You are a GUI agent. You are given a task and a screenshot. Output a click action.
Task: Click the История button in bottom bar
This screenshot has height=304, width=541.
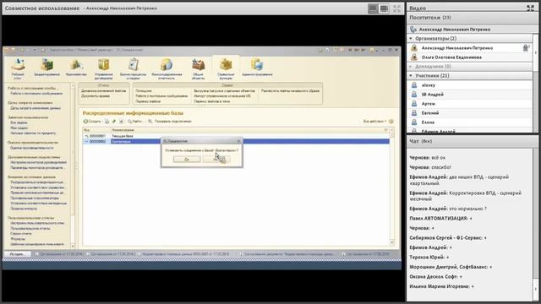tap(18, 254)
